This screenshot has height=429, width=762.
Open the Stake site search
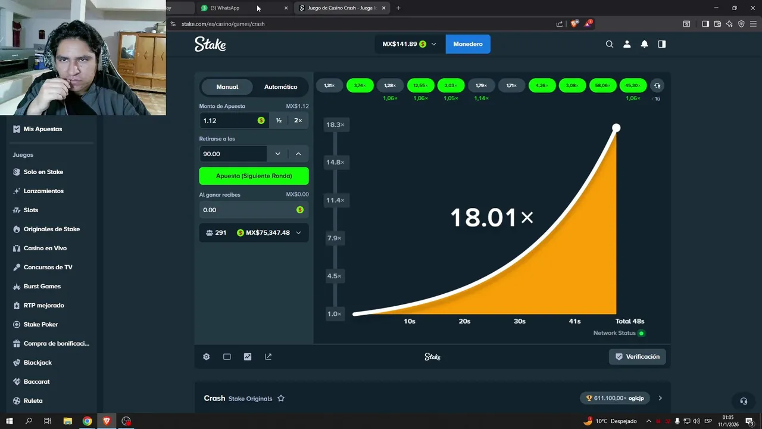tap(609, 44)
